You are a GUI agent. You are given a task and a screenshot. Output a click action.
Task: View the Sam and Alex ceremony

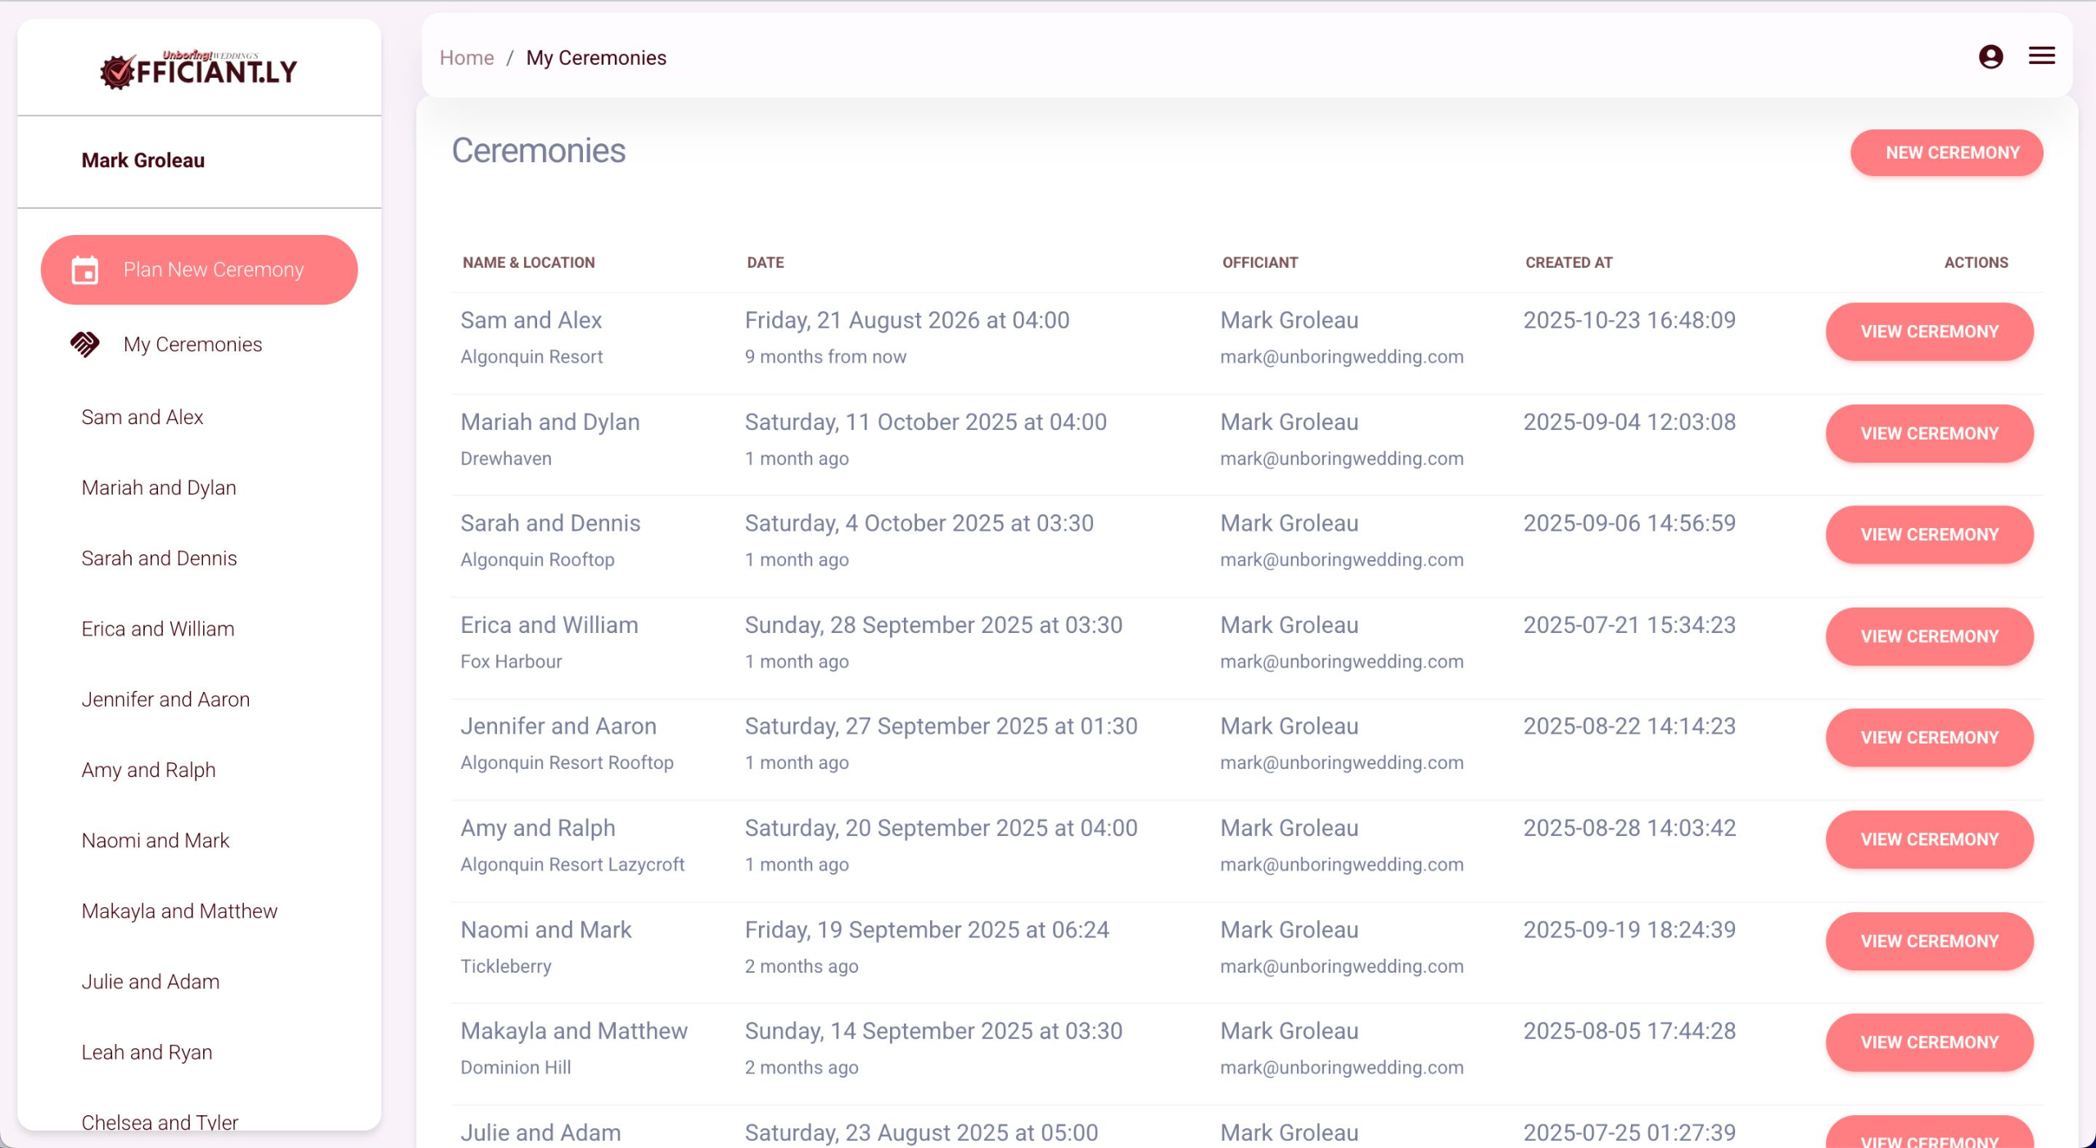tap(1929, 332)
